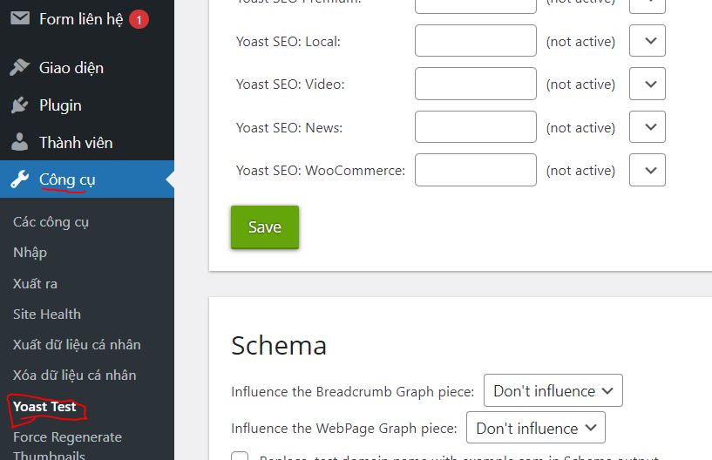Open the Thành viên menu
712x460 pixels.
(76, 143)
